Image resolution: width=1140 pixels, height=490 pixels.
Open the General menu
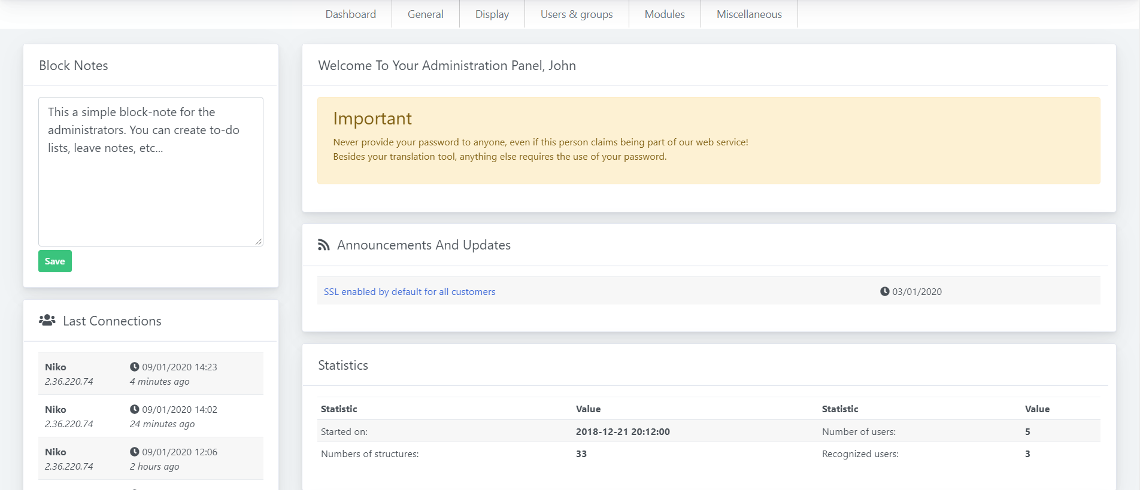tap(425, 14)
